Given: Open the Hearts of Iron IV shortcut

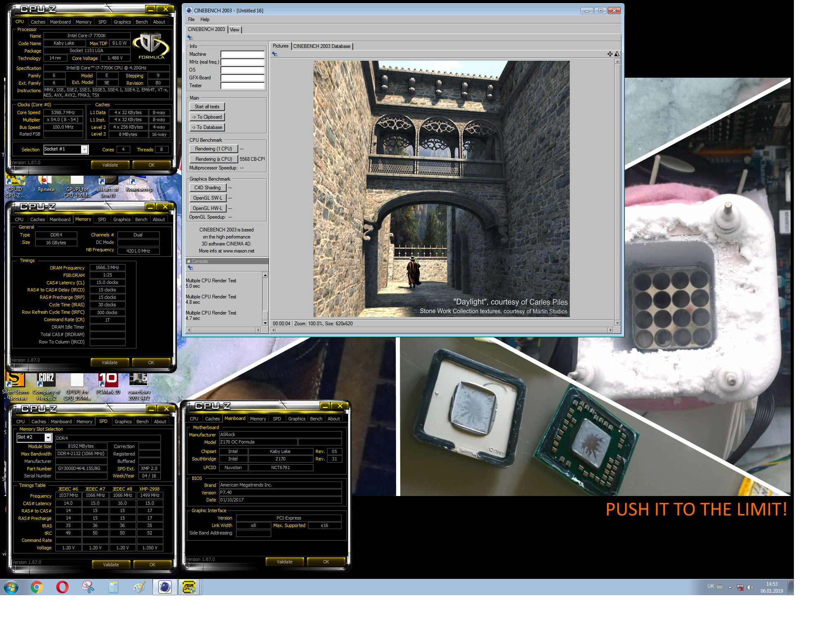Looking at the screenshot, I should 108,186.
